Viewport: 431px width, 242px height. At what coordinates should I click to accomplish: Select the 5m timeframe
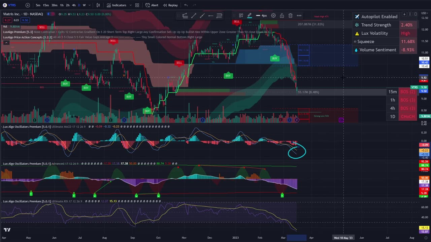[38, 5]
